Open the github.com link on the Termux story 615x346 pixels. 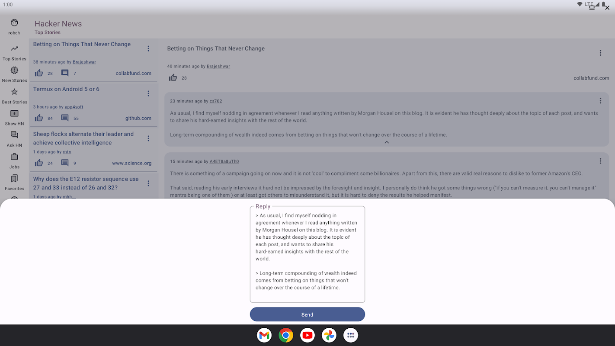pos(138,118)
